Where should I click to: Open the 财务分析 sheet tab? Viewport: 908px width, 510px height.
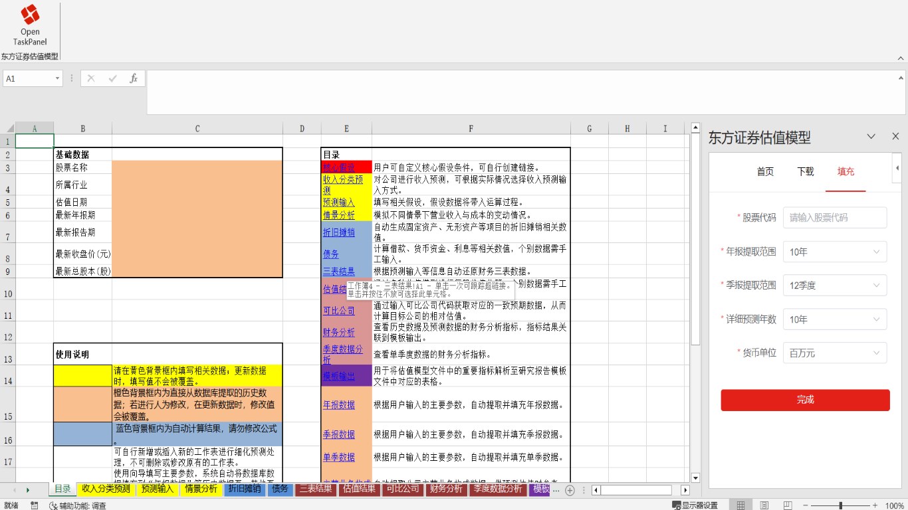pos(446,489)
